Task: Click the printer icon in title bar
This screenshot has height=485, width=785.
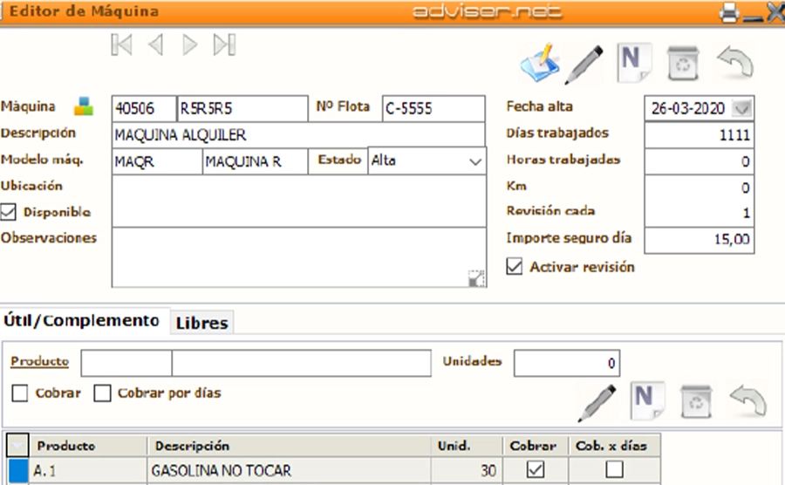Action: [727, 12]
